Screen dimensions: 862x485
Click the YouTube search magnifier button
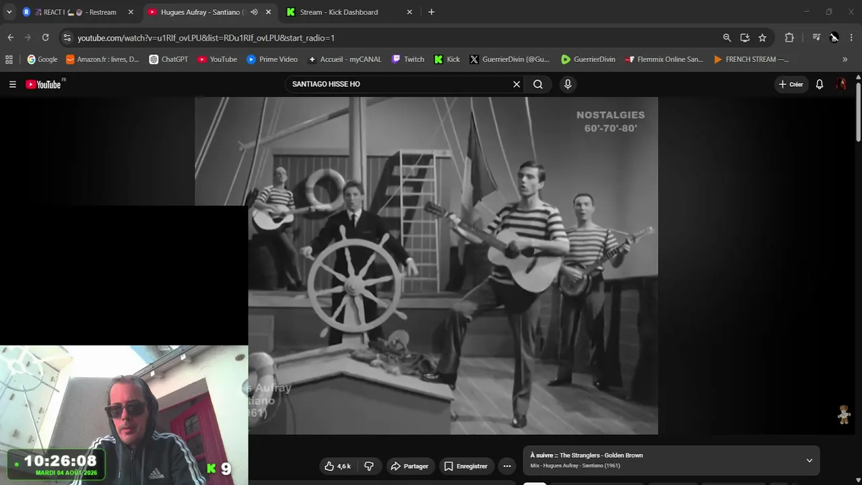(x=538, y=84)
